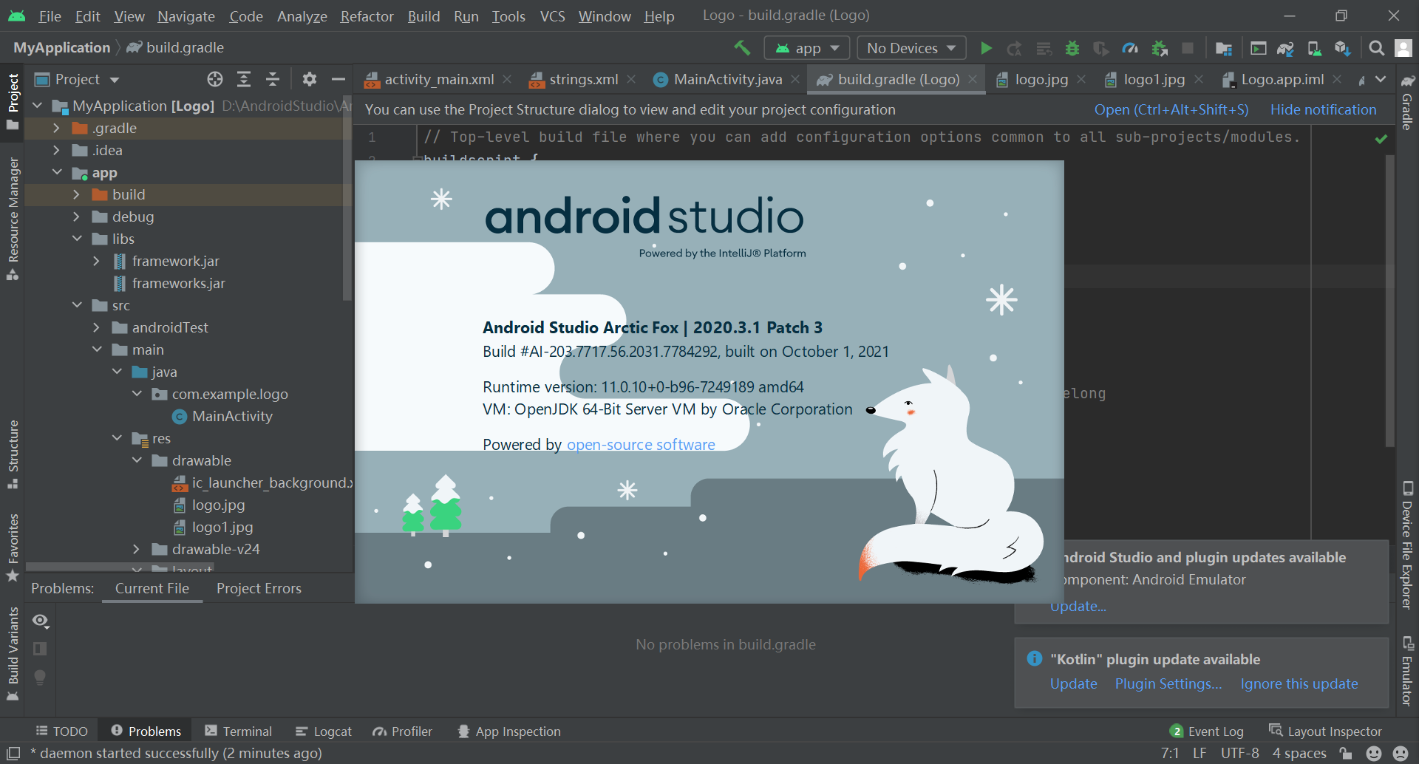Collapse the drawable folder
The height and width of the screenshot is (764, 1419).
[136, 460]
